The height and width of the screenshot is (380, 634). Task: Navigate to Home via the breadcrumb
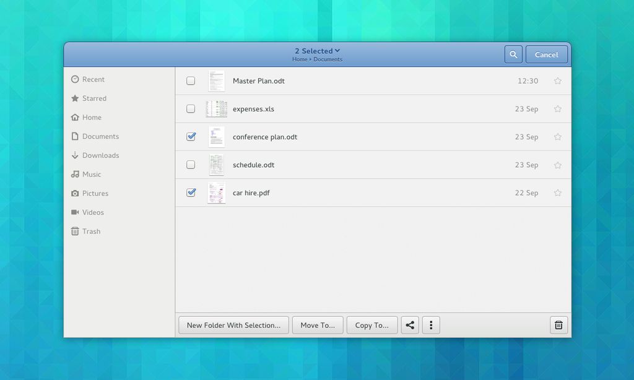[x=299, y=59]
